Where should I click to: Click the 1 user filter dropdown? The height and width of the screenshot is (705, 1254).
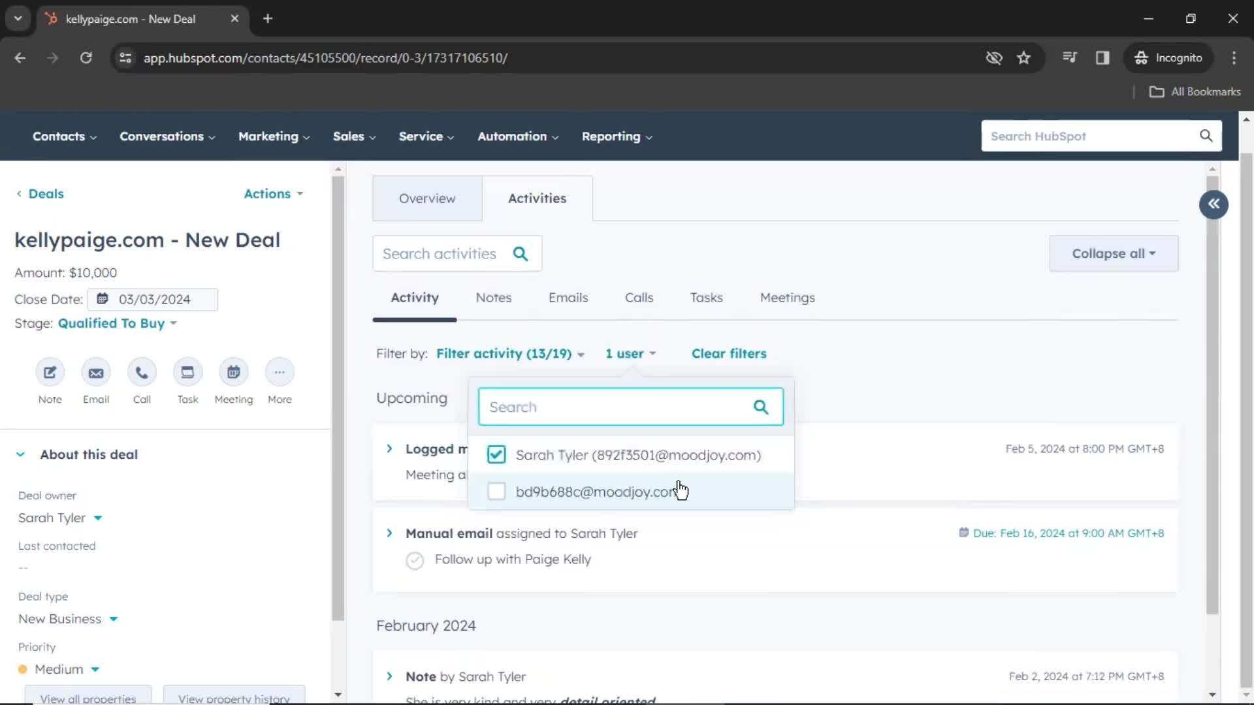pyautogui.click(x=630, y=353)
